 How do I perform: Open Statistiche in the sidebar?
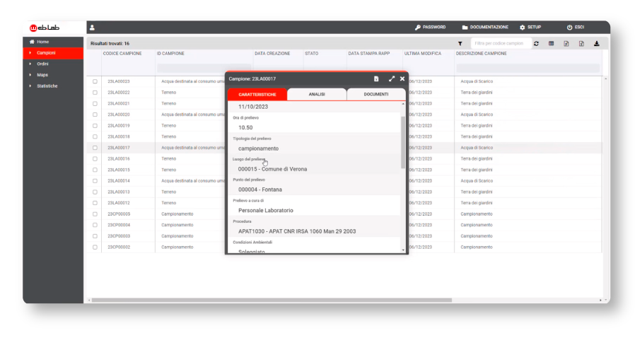[47, 86]
